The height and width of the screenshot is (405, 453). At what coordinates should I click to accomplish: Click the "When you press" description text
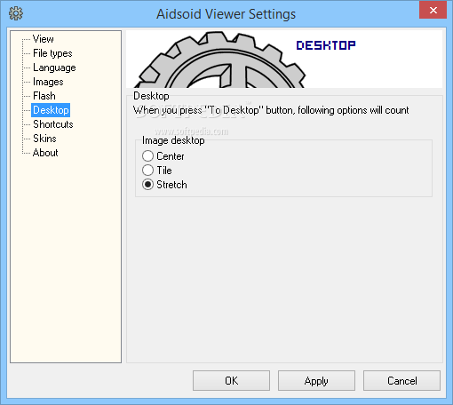click(271, 110)
